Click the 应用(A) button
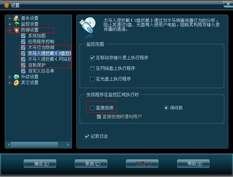This screenshot has width=233, height=177. [142, 164]
